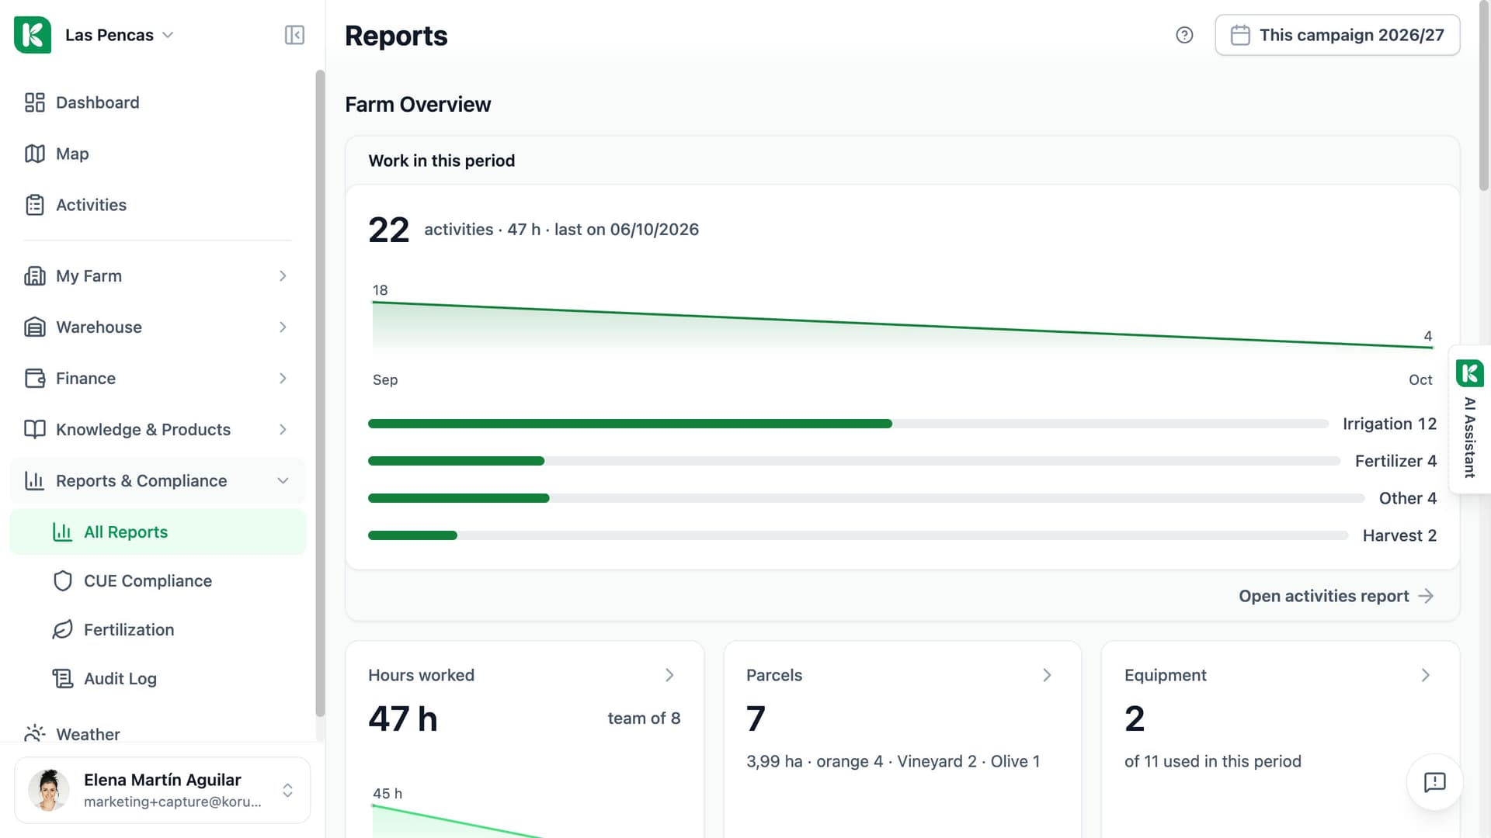1491x838 pixels.
Task: Click the Dashboard grid icon
Action: (x=35, y=102)
